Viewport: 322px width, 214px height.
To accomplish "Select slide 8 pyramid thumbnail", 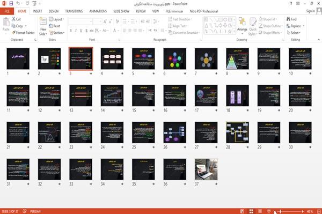I will [237, 58].
